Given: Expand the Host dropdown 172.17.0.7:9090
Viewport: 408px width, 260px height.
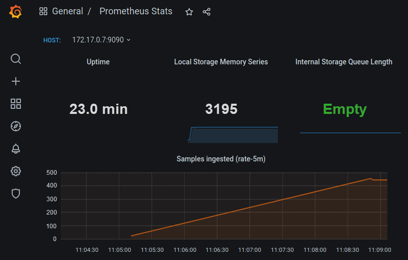Looking at the screenshot, I should click(x=101, y=40).
